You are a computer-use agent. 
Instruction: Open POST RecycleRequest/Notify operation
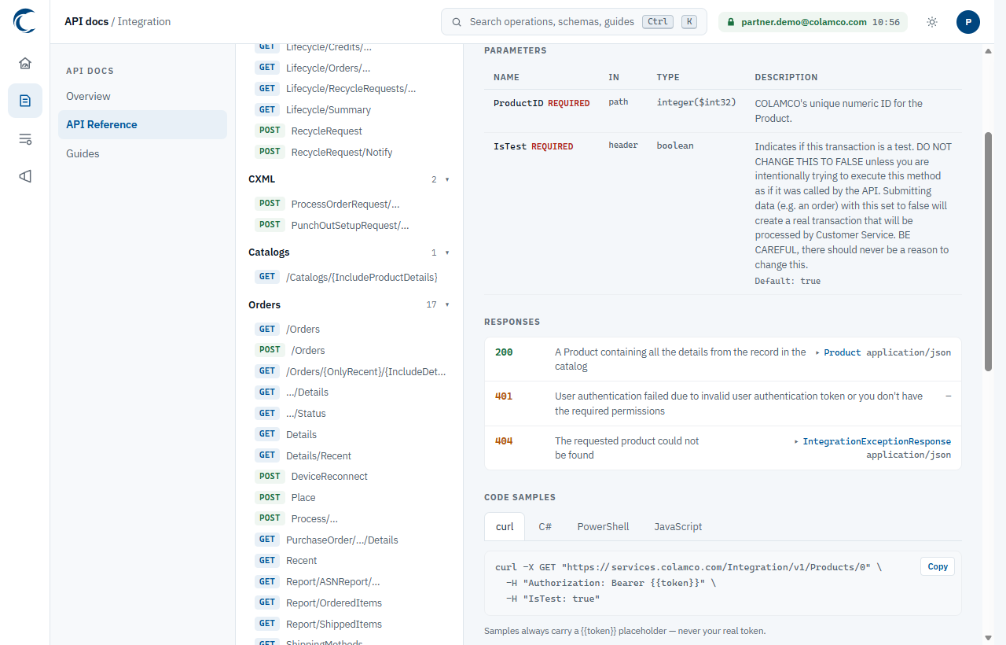[350, 152]
